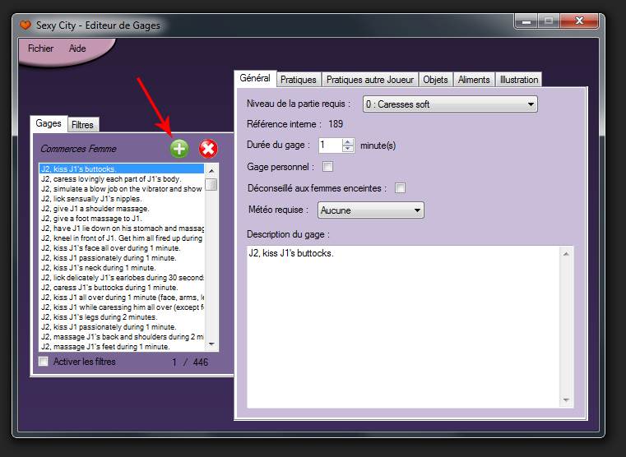Open the Aliments tab
The height and width of the screenshot is (457, 626).
(x=474, y=80)
